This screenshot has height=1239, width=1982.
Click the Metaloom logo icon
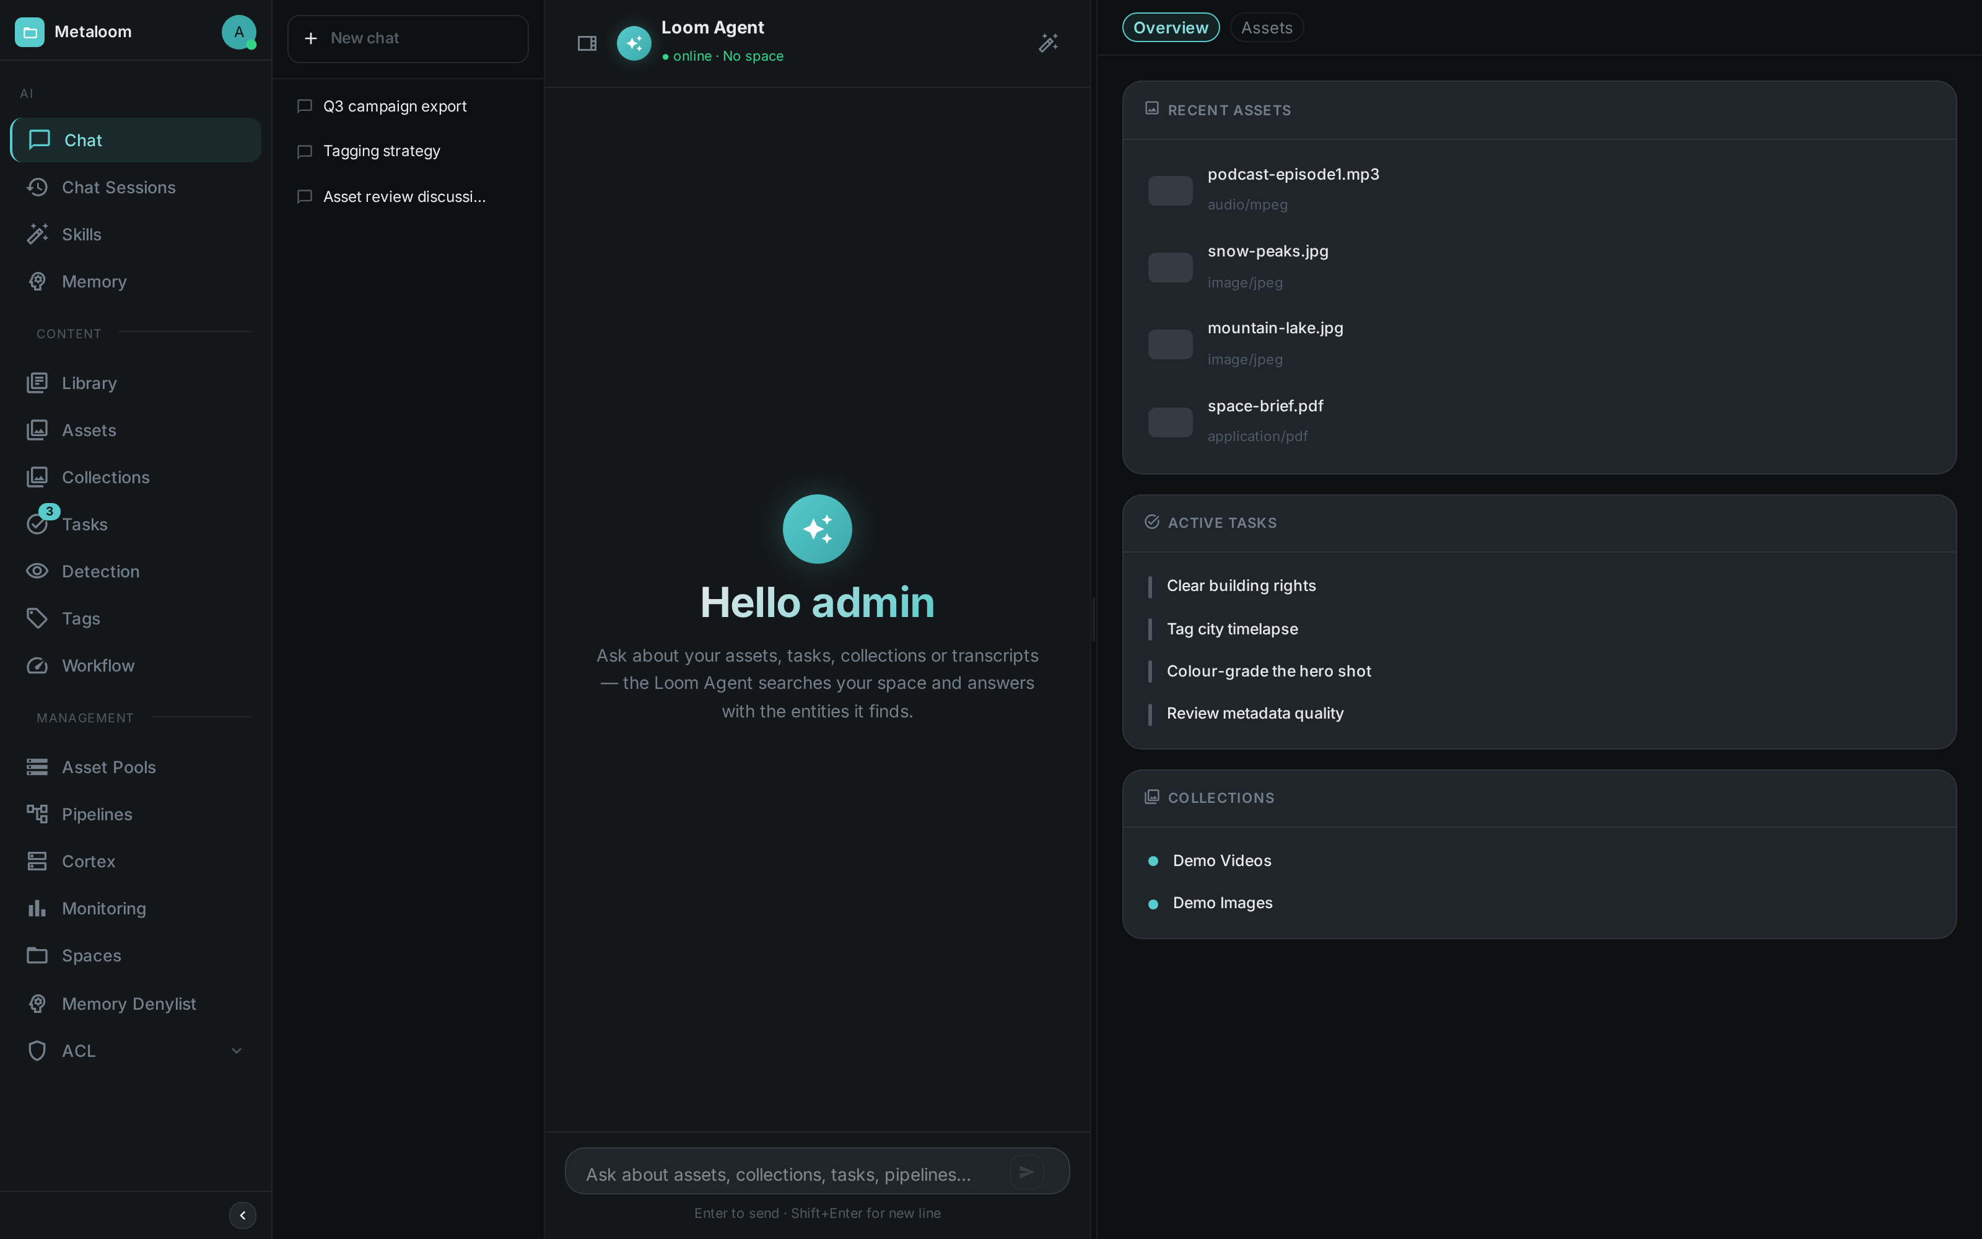[x=30, y=32]
